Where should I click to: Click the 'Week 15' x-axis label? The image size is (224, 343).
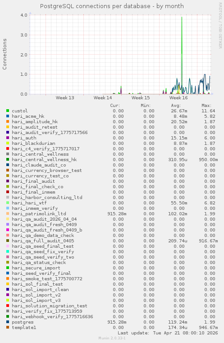(141, 98)
